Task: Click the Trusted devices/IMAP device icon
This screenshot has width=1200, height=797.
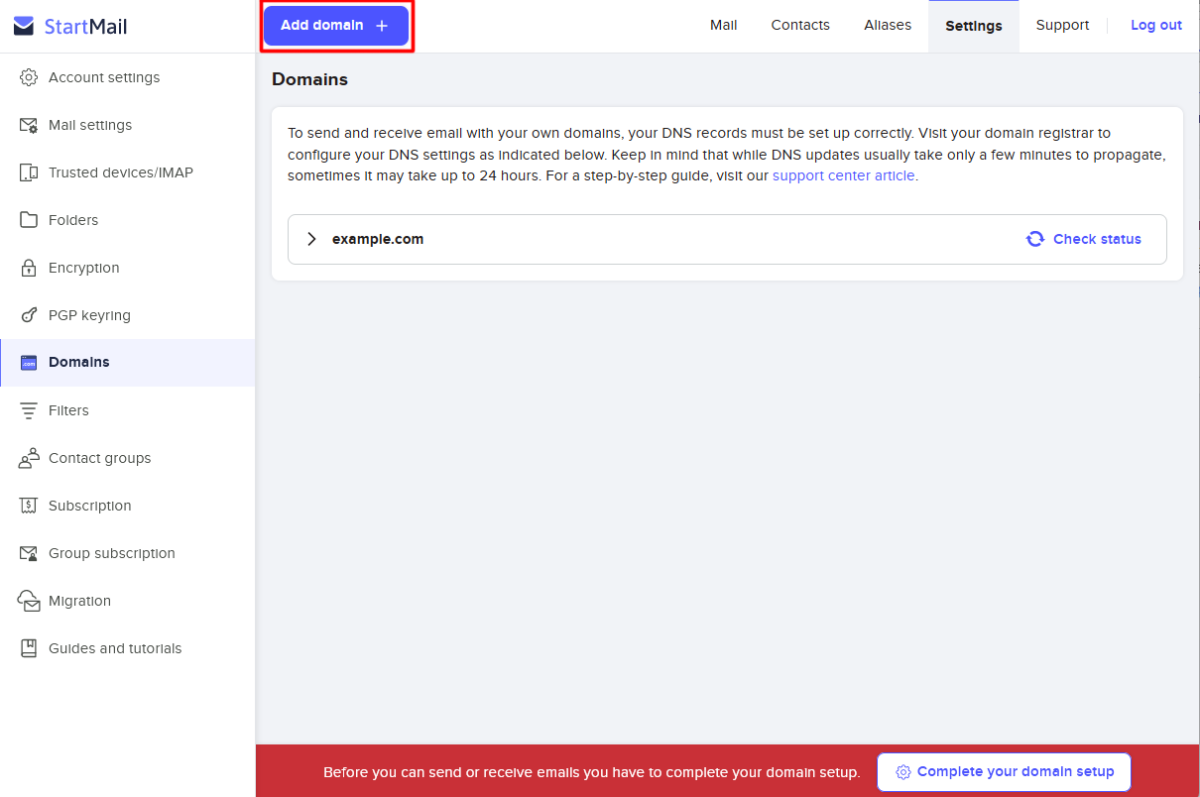Action: [30, 172]
